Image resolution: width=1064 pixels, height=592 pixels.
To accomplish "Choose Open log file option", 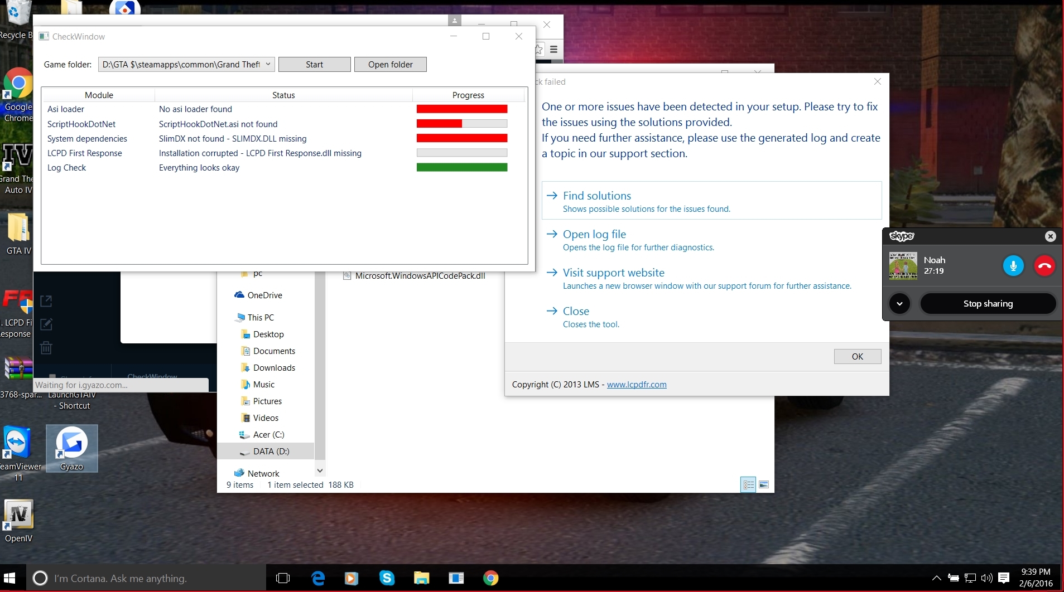I will [711, 240].
